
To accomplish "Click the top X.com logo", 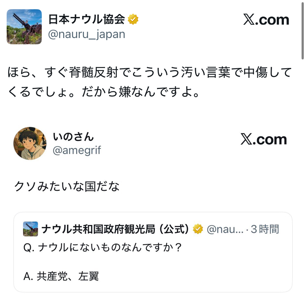I will 266,20.
